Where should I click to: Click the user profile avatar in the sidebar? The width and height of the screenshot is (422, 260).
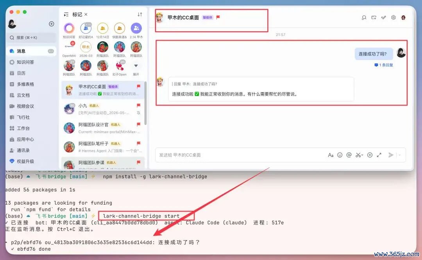tap(12, 24)
